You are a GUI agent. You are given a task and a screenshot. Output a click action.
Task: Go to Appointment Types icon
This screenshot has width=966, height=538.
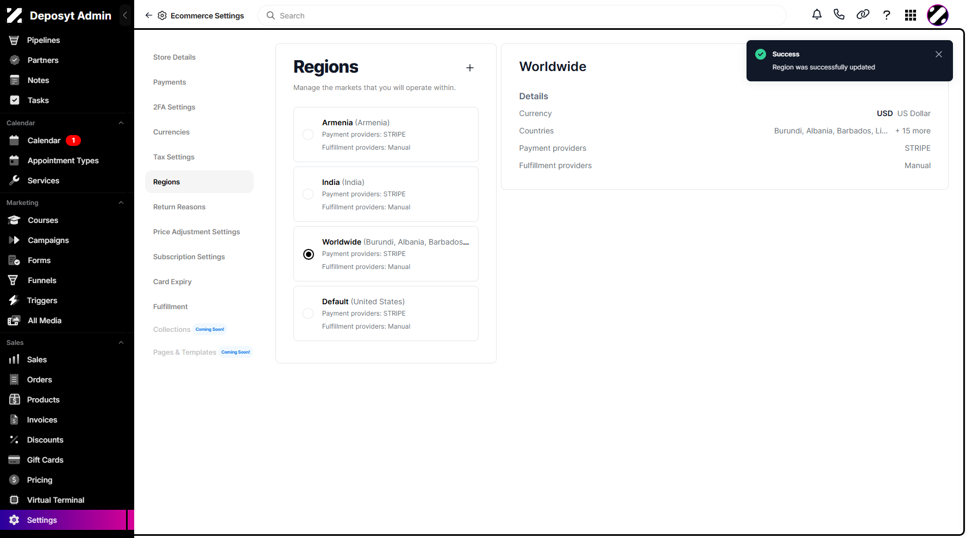15,161
